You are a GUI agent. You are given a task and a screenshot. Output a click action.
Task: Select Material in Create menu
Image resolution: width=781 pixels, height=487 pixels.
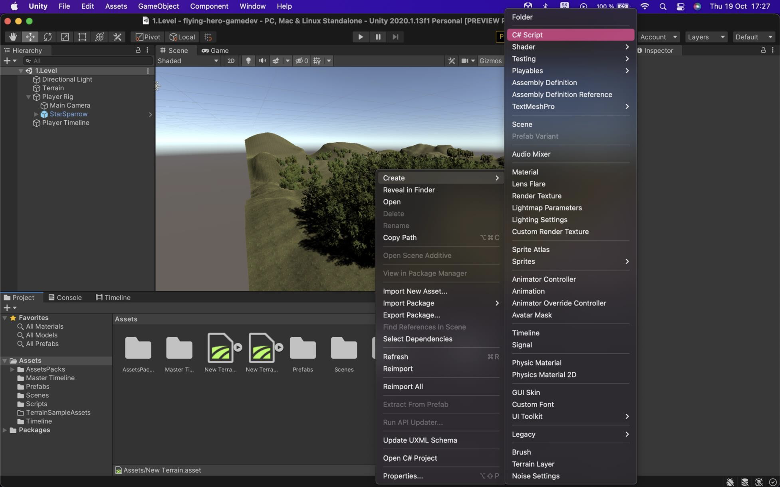571,172
